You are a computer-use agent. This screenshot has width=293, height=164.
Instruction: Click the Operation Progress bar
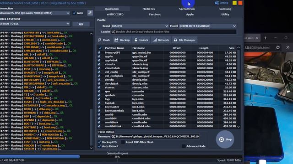(121, 157)
